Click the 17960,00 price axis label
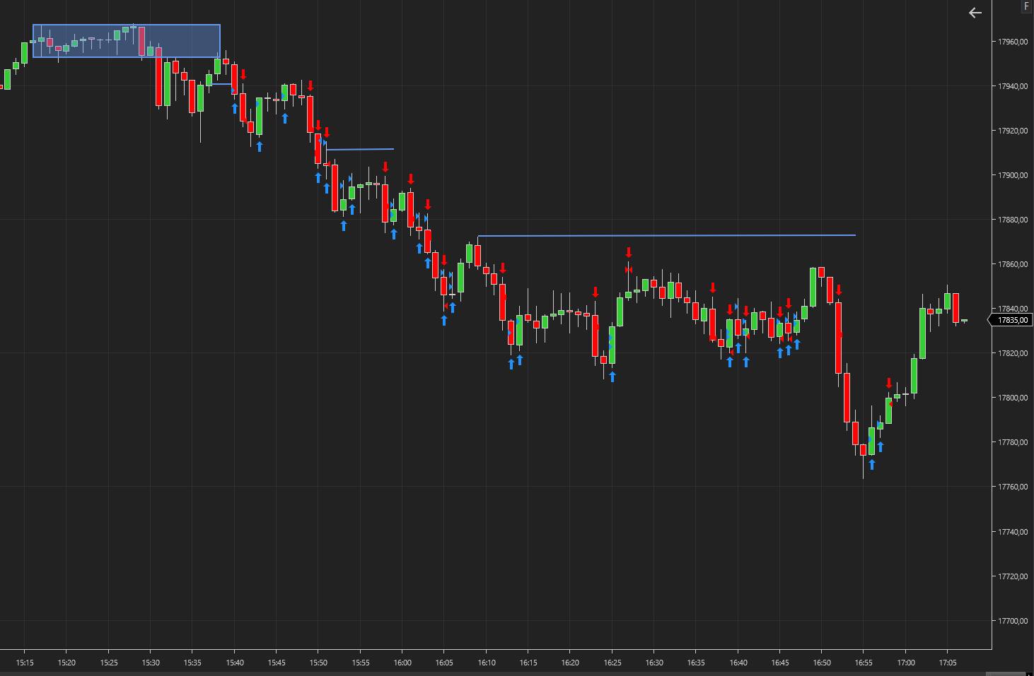This screenshot has height=676, width=1034. [1013, 42]
